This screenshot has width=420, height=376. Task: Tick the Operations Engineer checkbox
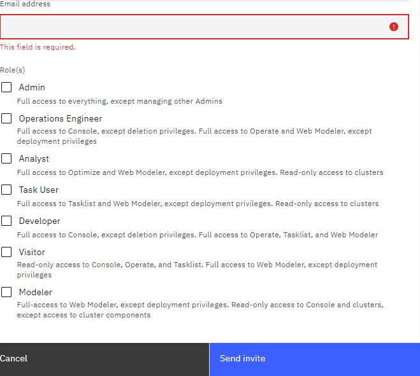point(6,118)
